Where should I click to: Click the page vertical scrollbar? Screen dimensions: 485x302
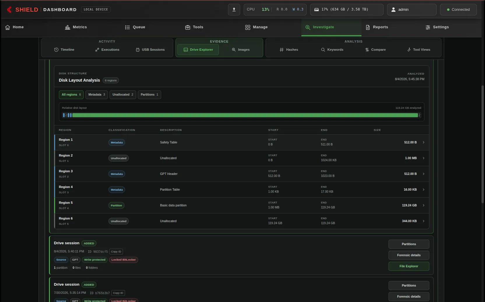coord(483,144)
